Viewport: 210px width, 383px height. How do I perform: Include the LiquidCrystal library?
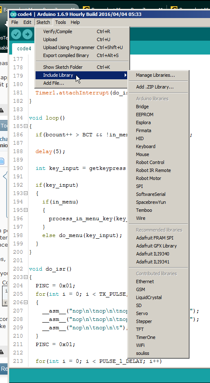[159, 297]
